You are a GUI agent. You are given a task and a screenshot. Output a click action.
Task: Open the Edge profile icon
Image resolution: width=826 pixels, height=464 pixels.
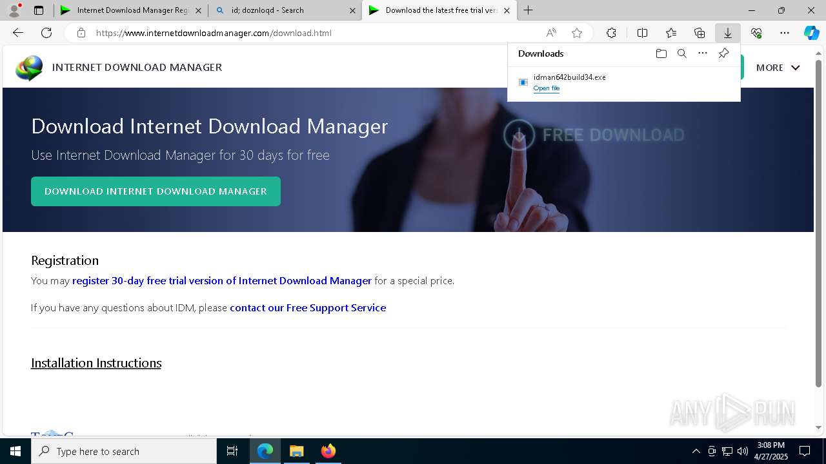pyautogui.click(x=14, y=10)
